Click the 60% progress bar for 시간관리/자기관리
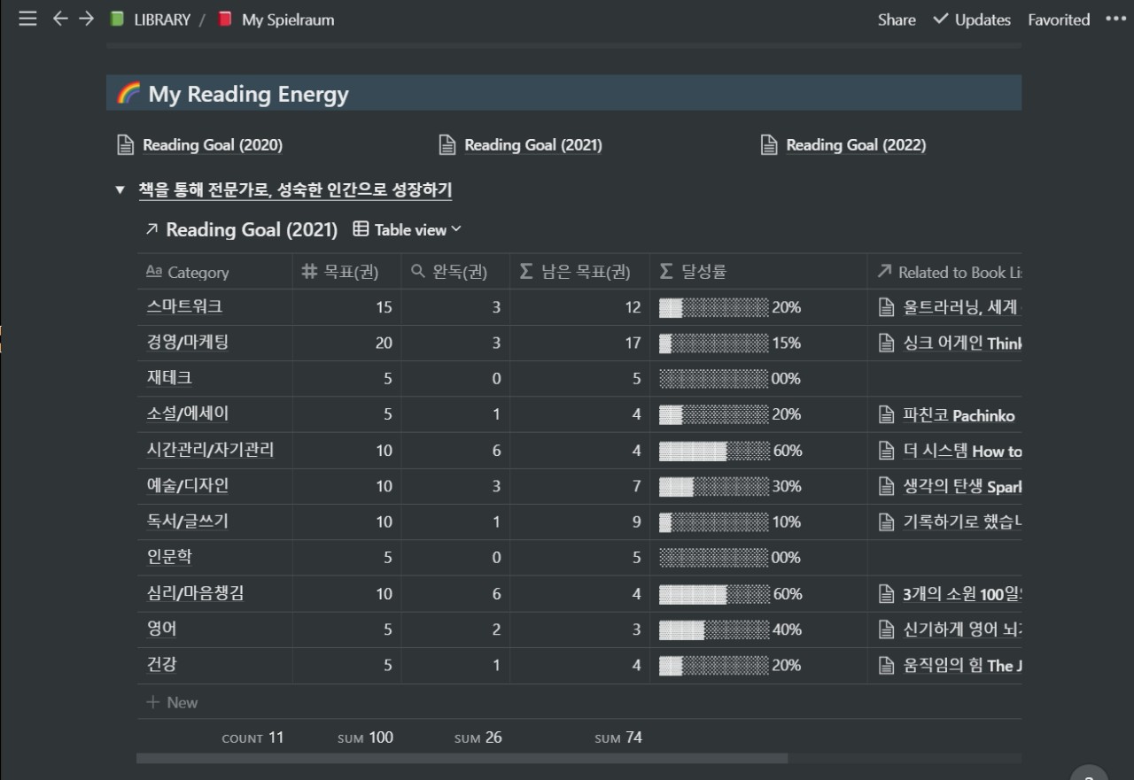Image resolution: width=1134 pixels, height=780 pixels. (x=714, y=451)
